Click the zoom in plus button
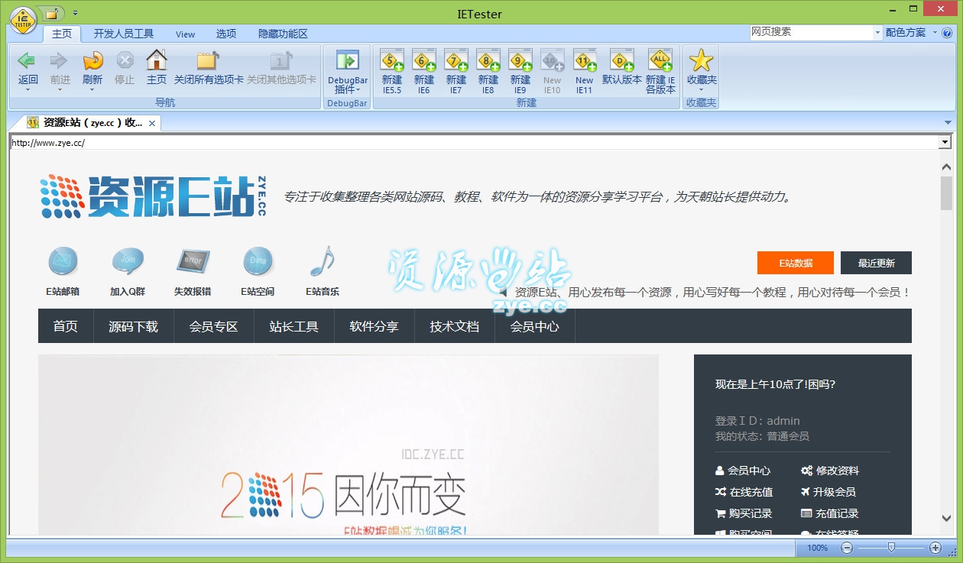963x563 pixels. pos(935,548)
